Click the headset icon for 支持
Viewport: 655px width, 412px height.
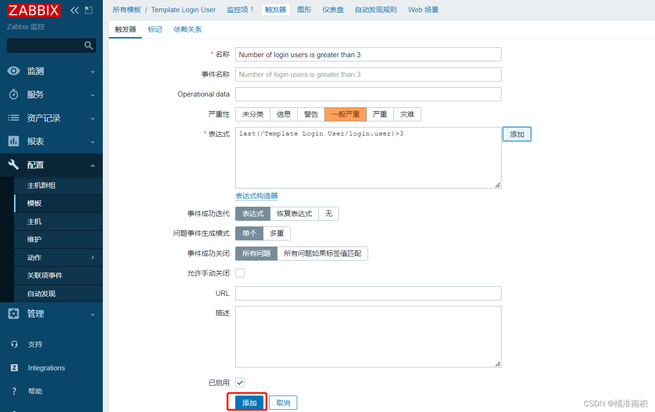click(x=14, y=344)
